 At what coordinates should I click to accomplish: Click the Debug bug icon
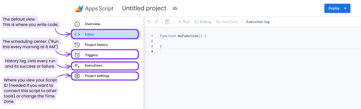click(x=197, y=22)
